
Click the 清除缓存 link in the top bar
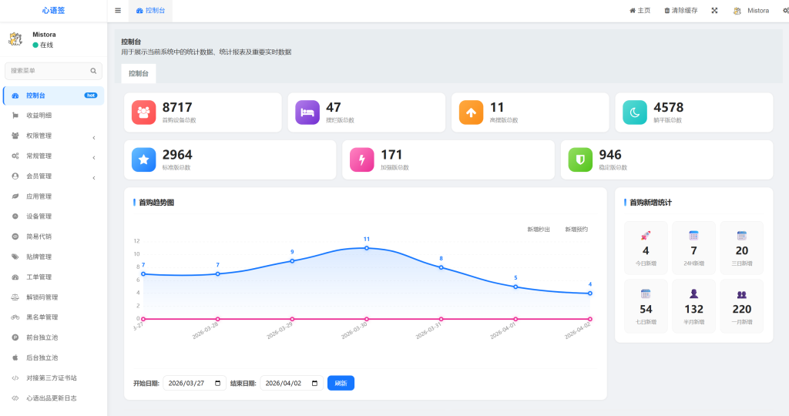click(681, 11)
